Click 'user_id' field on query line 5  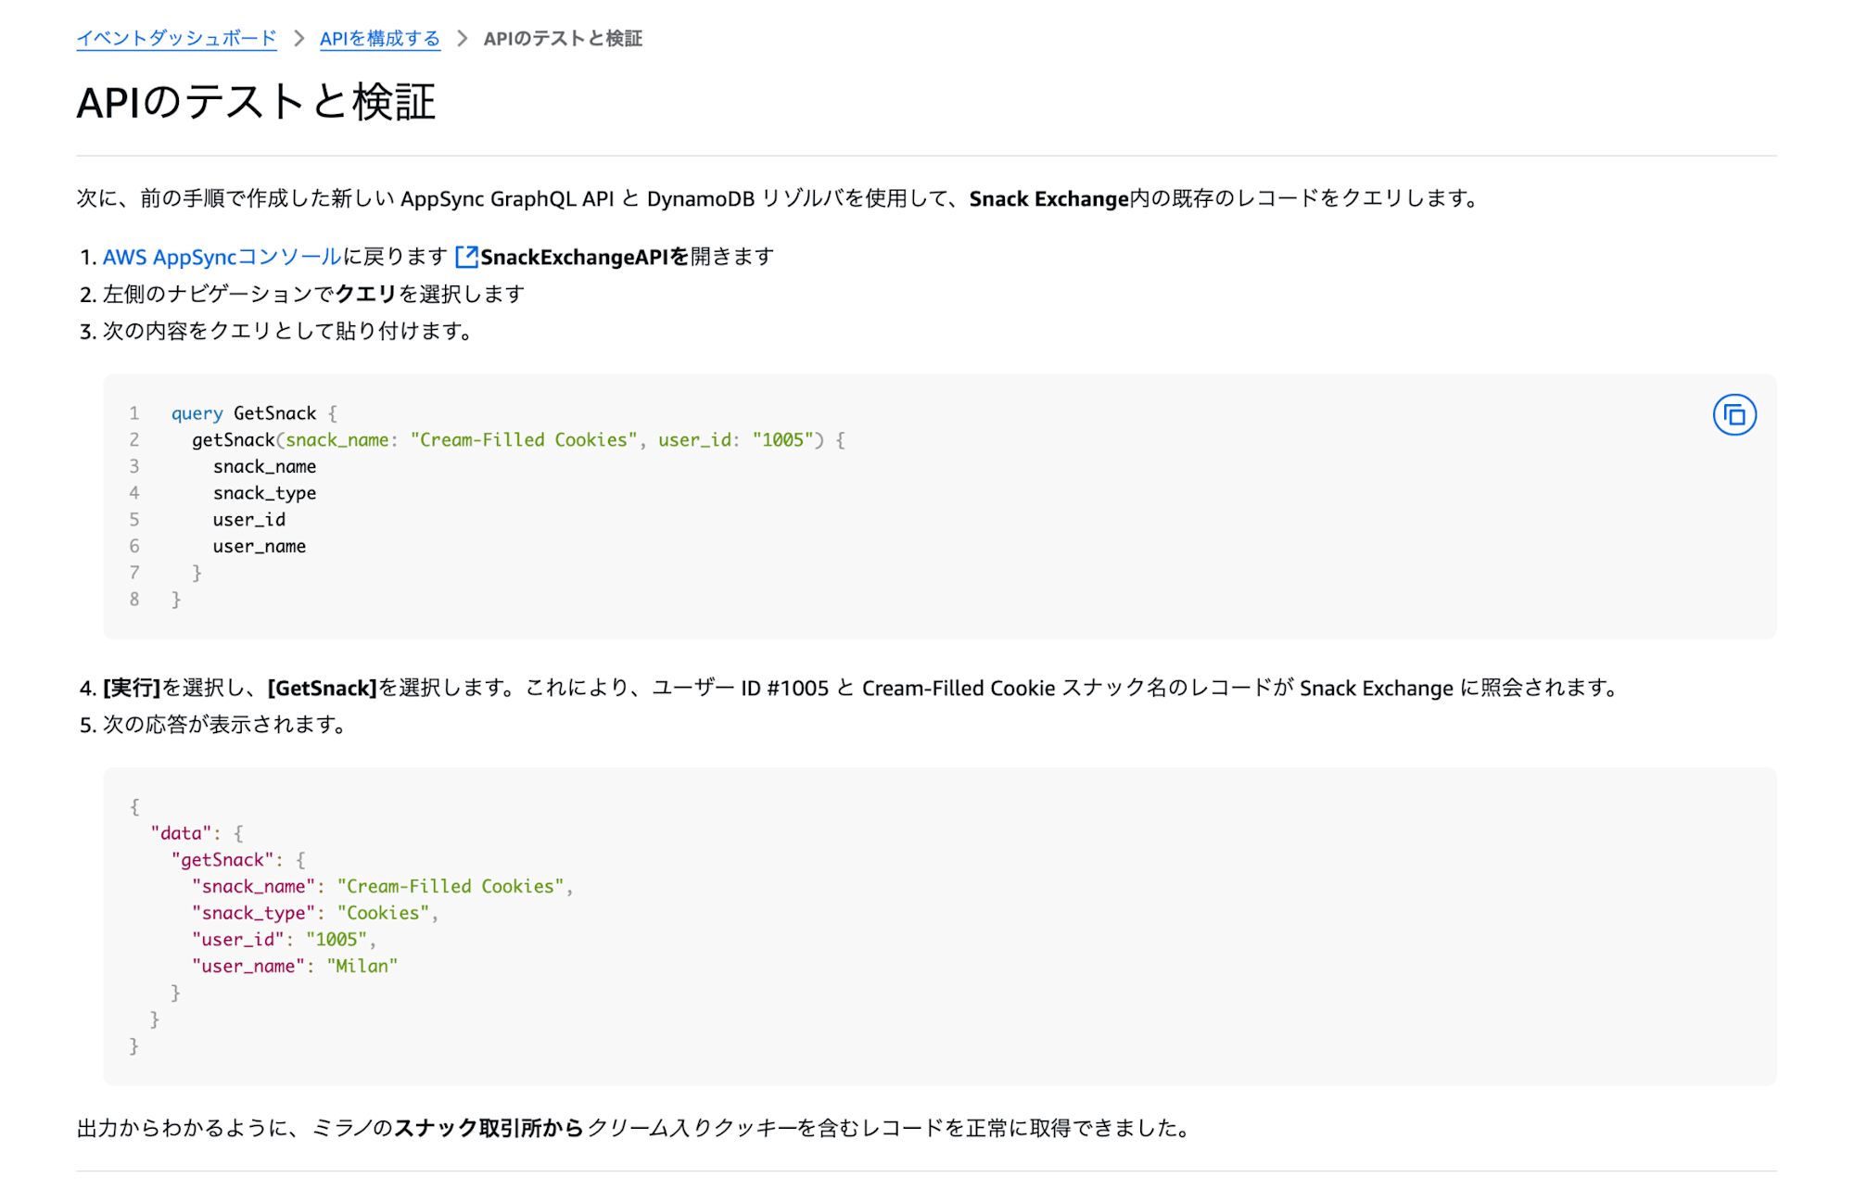click(249, 520)
